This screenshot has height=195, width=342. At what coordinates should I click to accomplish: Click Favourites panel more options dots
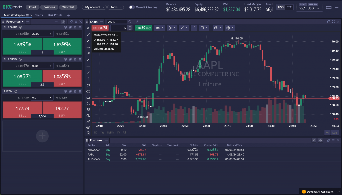pos(56,22)
